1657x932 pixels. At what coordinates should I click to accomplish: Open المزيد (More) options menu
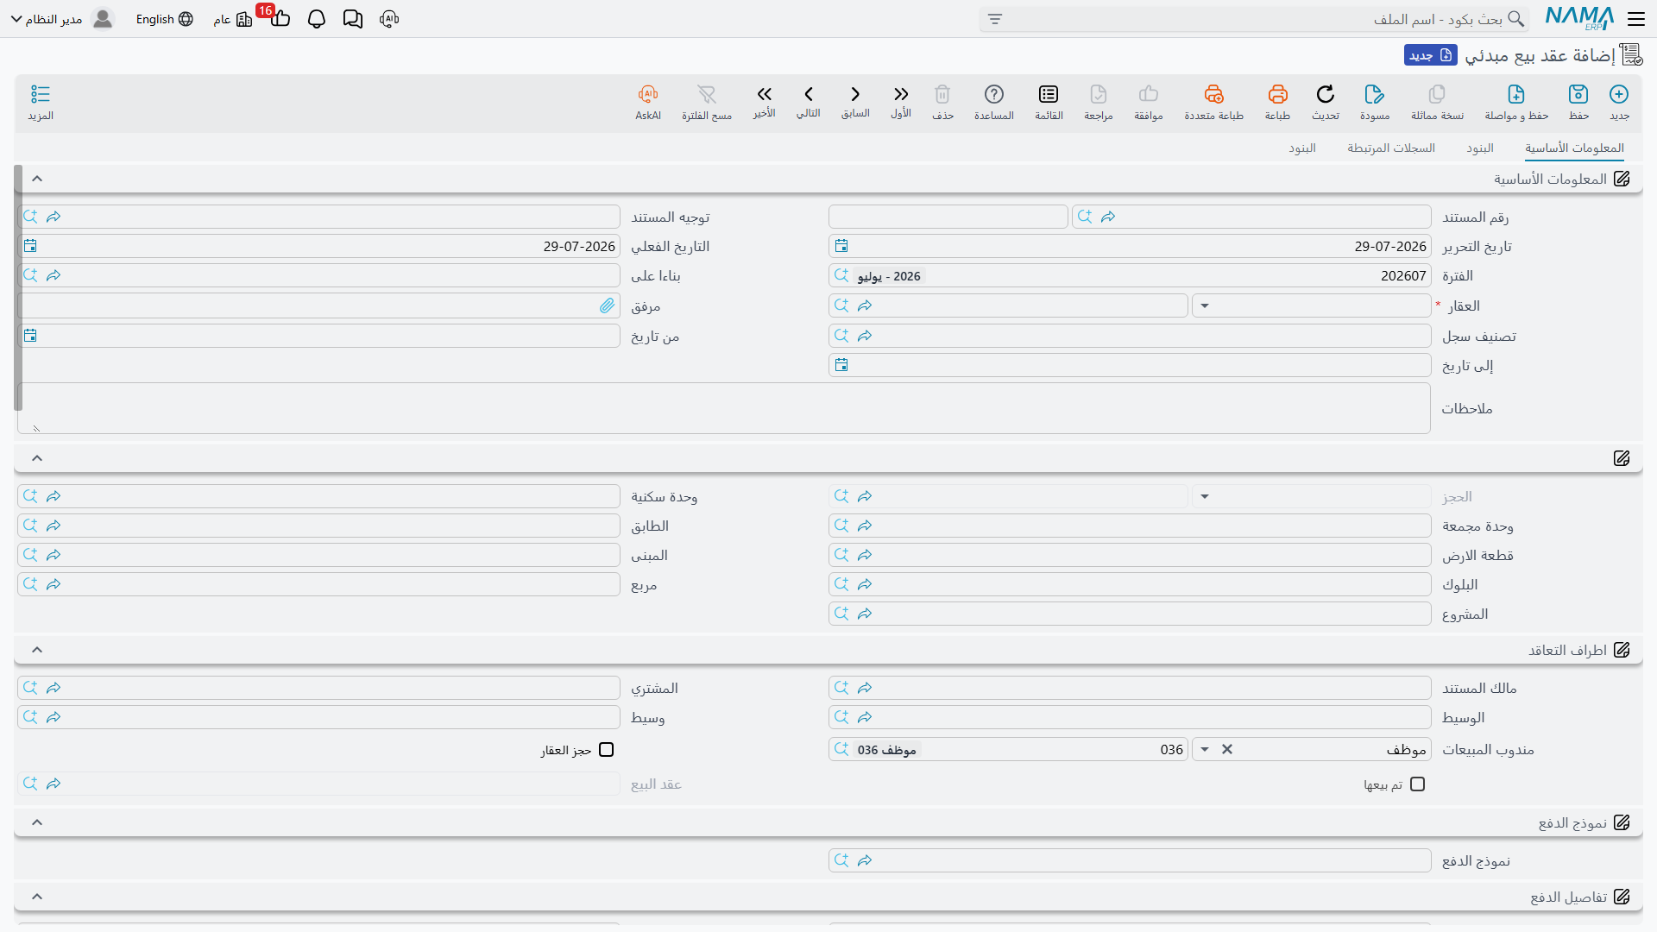(x=41, y=102)
